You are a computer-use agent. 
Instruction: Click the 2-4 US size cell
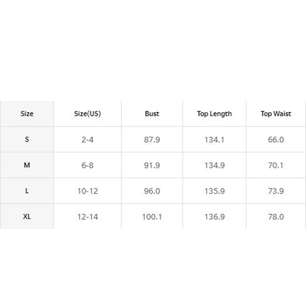pos(87,140)
